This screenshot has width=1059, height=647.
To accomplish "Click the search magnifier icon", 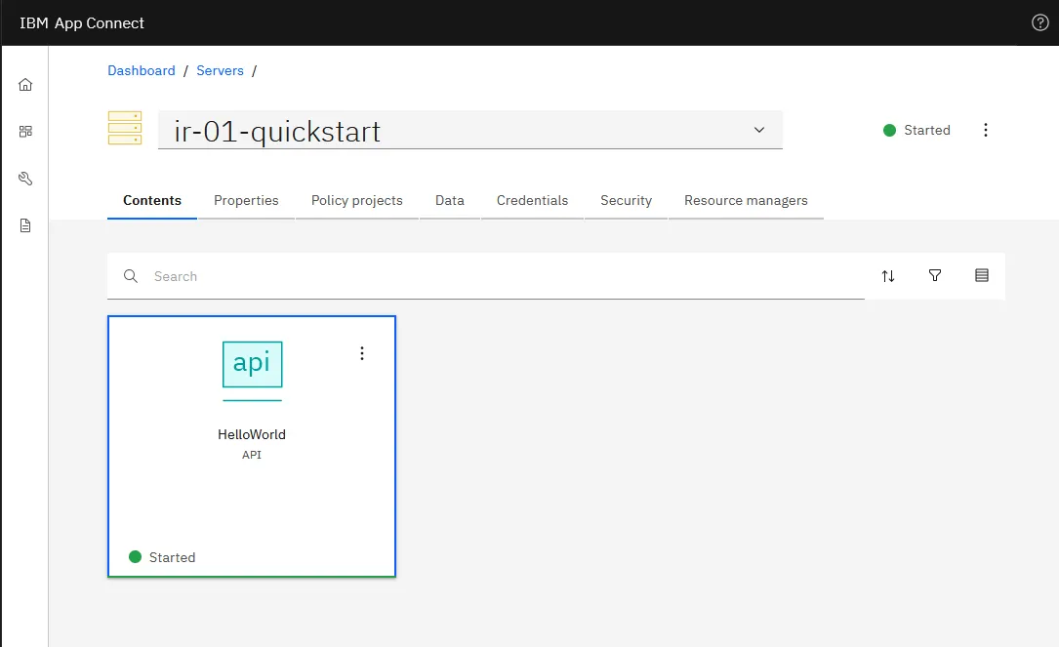I will 131,275.
